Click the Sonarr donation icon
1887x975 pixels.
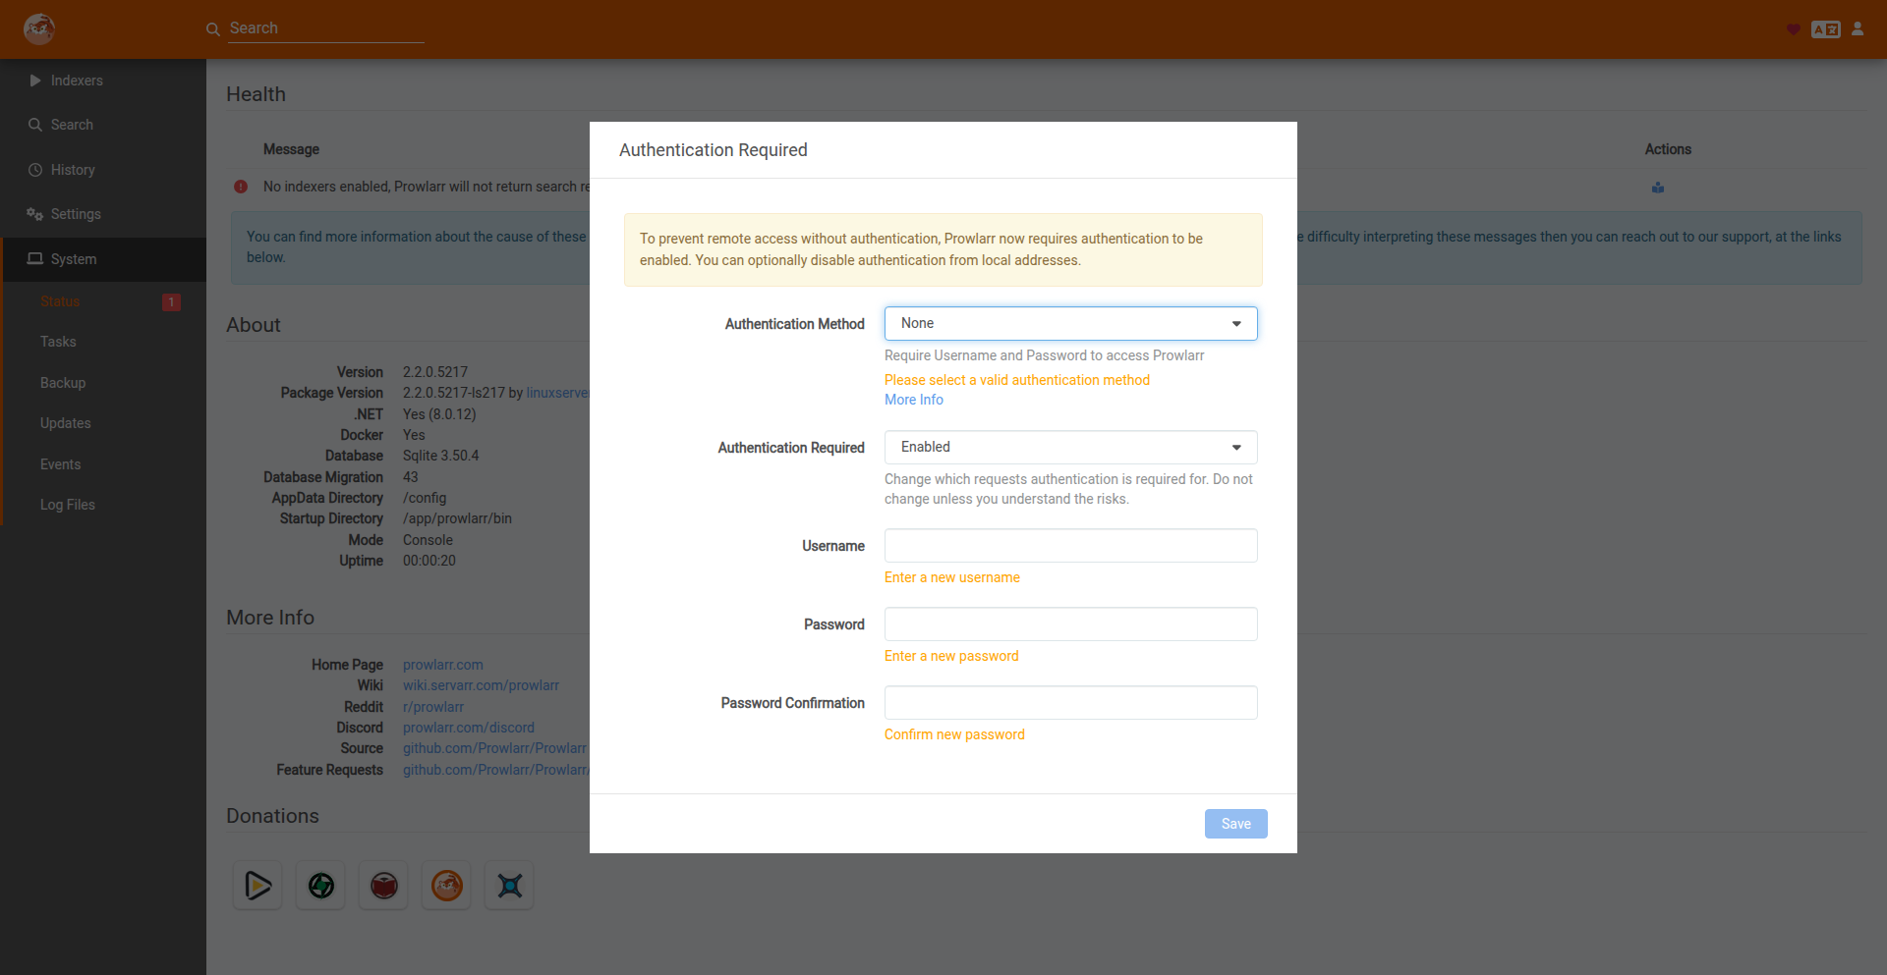click(x=510, y=886)
